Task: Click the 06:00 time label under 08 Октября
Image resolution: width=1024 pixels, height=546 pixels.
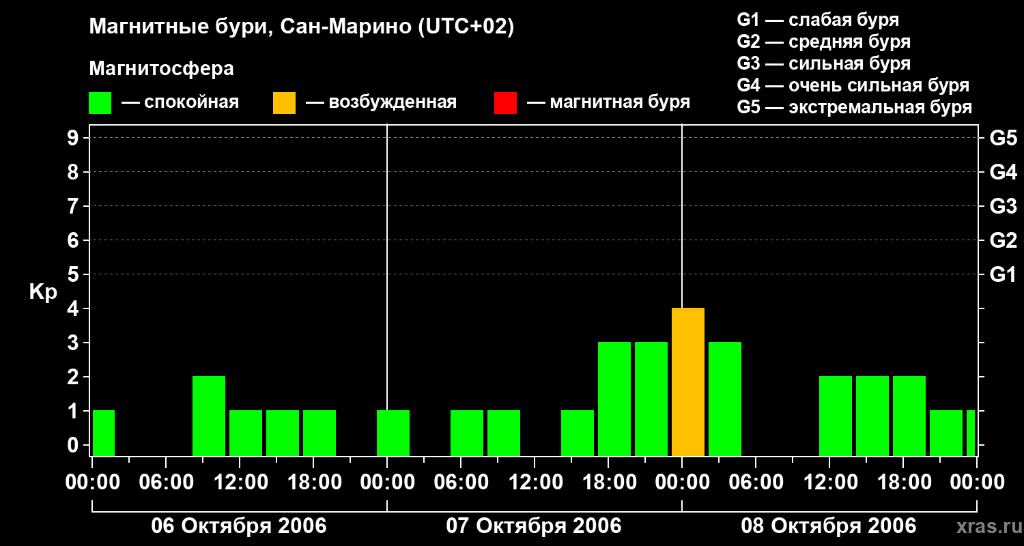Action: pyautogui.click(x=756, y=482)
